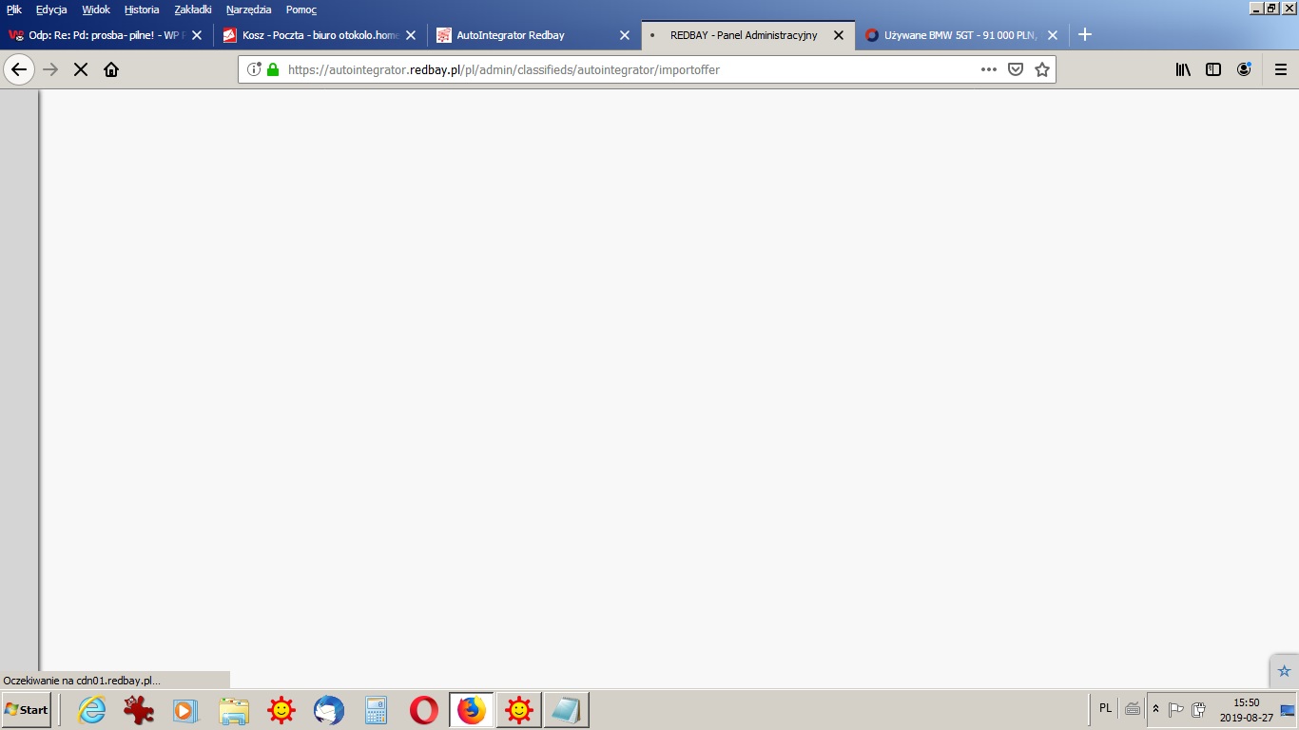The width and height of the screenshot is (1299, 730).
Task: Bookmark this page with the star icon
Action: (1042, 69)
